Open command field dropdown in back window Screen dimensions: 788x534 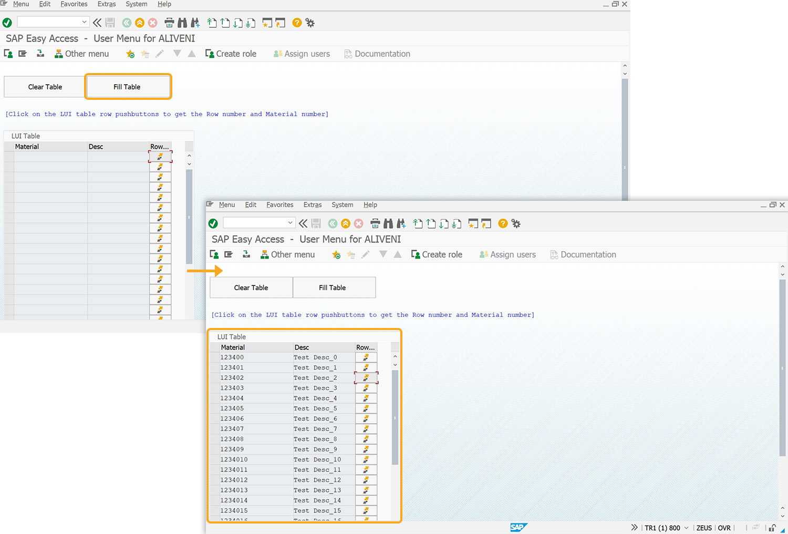(84, 22)
